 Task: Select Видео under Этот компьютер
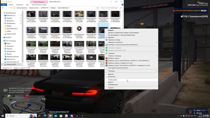pyautogui.click(x=9, y=44)
